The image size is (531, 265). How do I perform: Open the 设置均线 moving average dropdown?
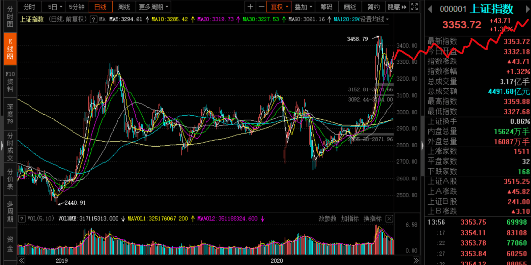374,19
